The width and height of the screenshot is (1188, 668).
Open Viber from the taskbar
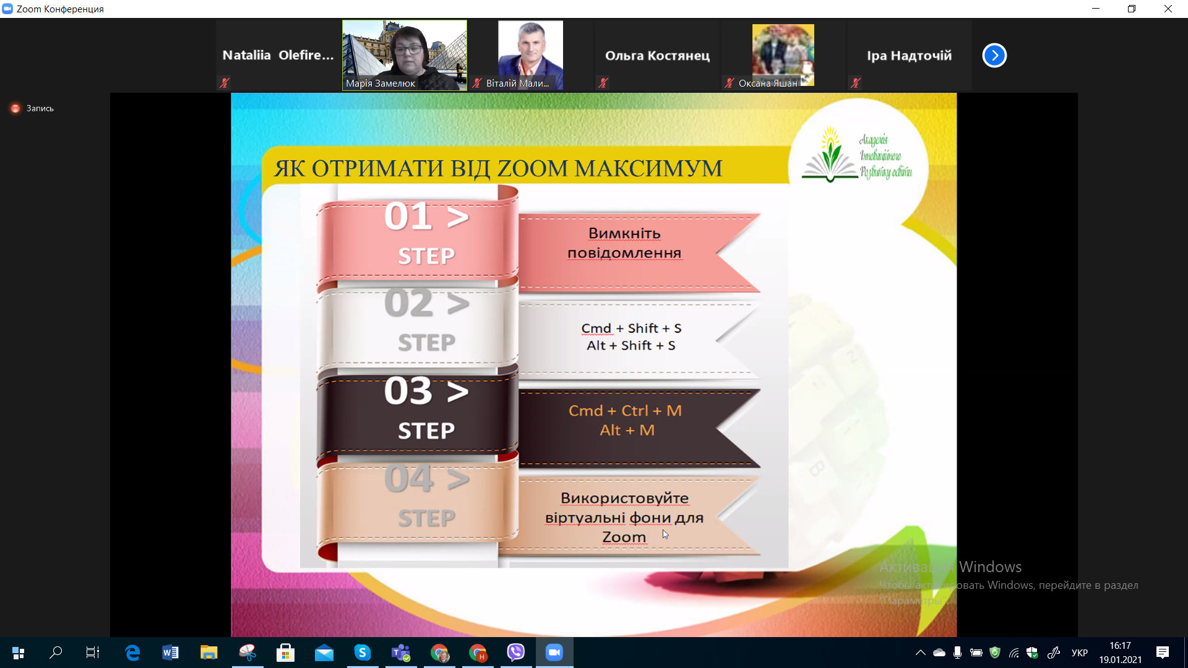[516, 653]
